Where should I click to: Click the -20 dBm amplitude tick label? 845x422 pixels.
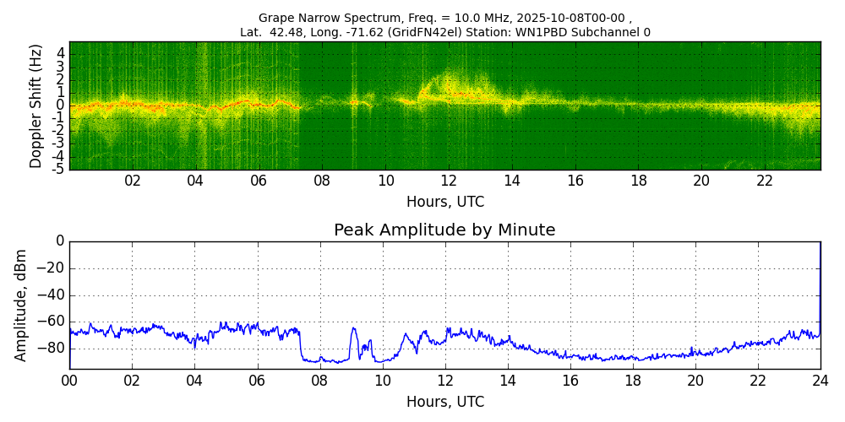51,268
